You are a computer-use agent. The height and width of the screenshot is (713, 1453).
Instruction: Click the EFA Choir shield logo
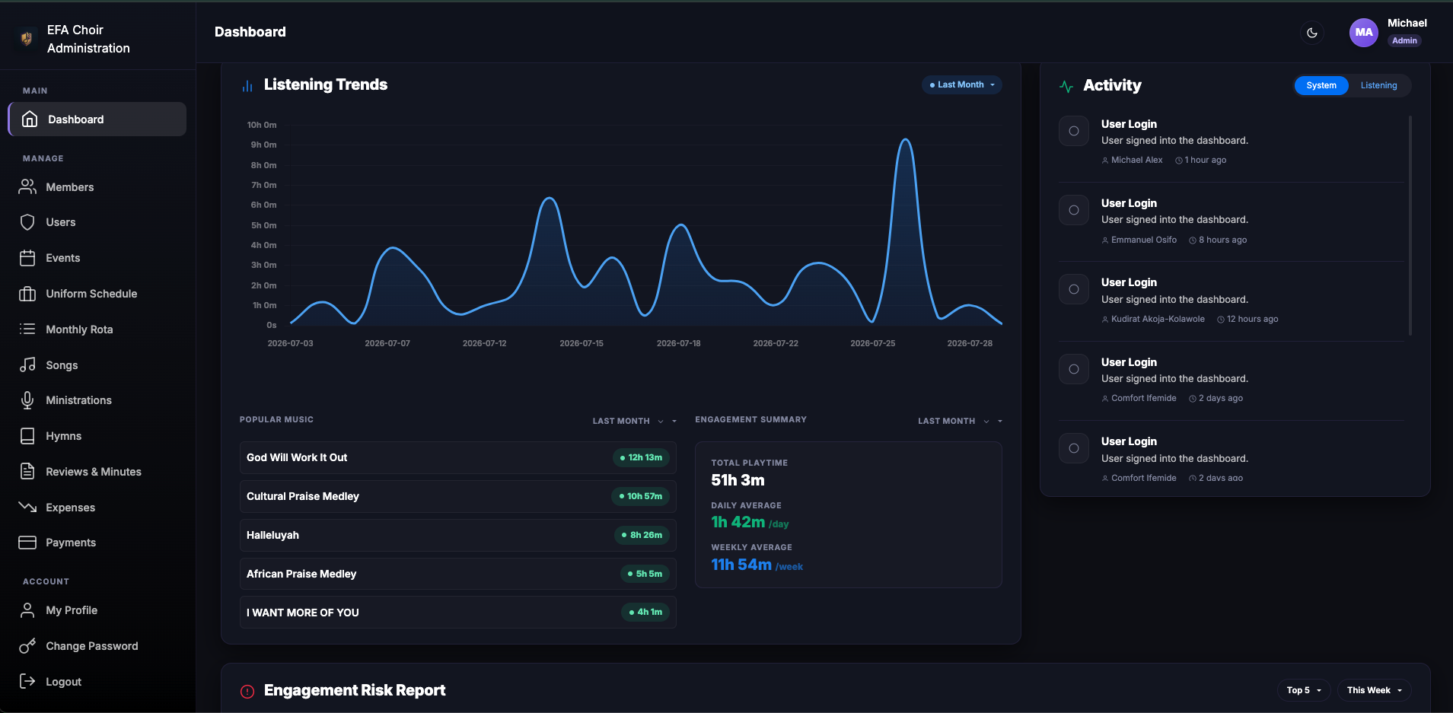pos(27,39)
